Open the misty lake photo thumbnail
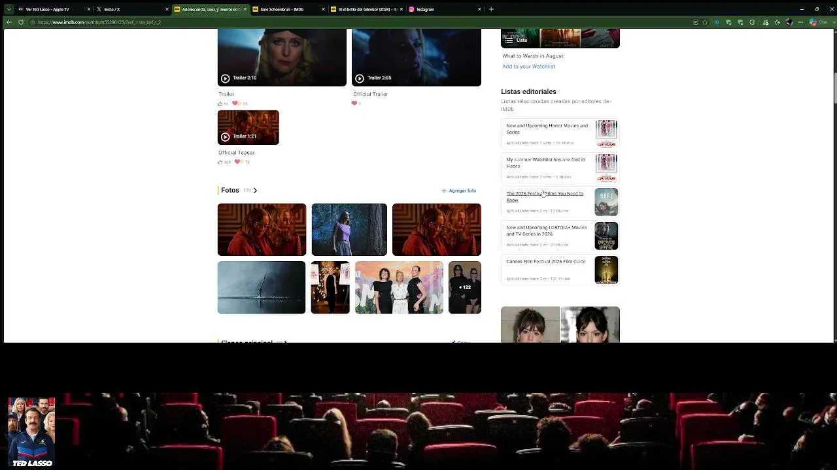Viewport: 837px width, 470px height. coord(262,287)
